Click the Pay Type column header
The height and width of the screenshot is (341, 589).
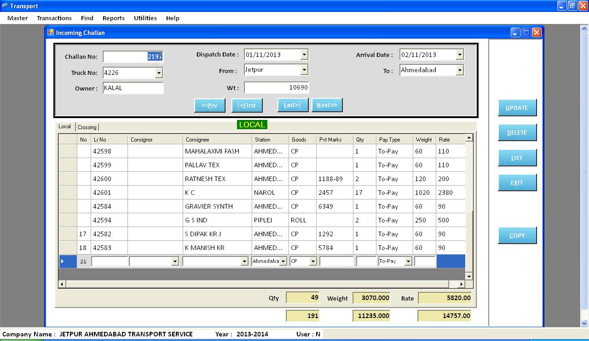click(394, 139)
